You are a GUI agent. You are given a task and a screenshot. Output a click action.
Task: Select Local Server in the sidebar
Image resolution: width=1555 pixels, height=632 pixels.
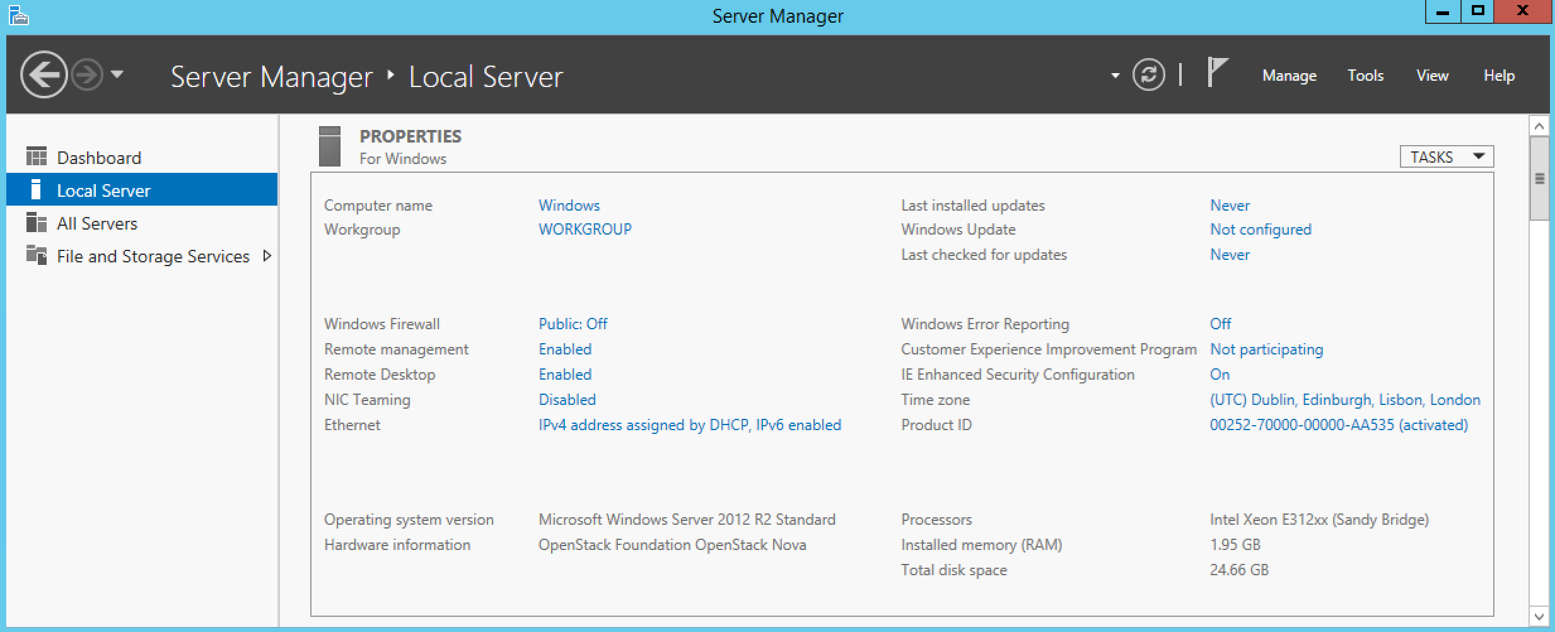(x=142, y=190)
